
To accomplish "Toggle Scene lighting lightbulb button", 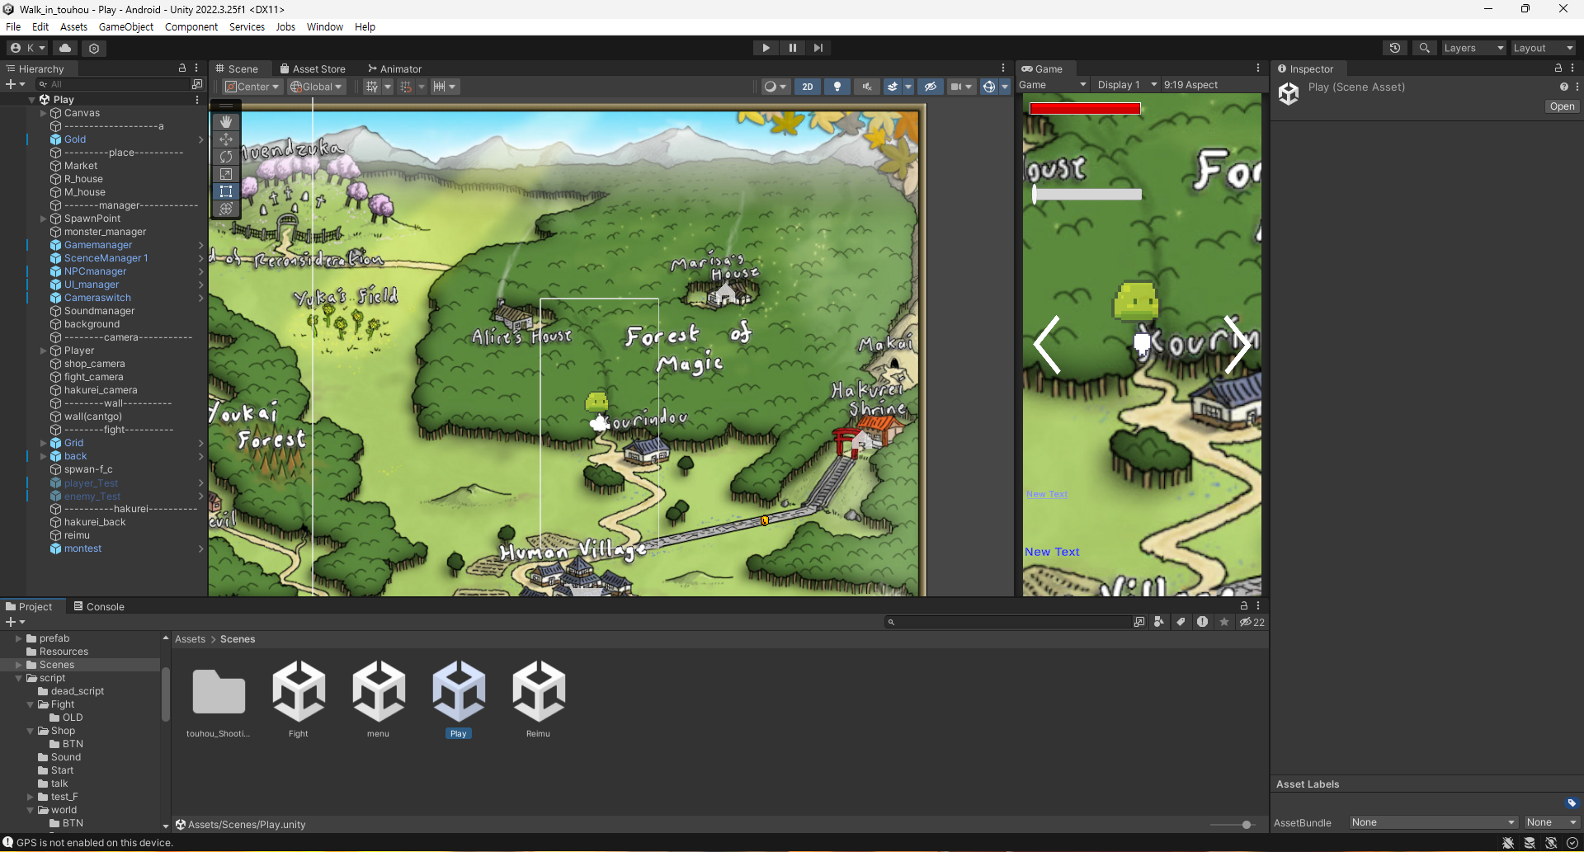I will pyautogui.click(x=837, y=87).
